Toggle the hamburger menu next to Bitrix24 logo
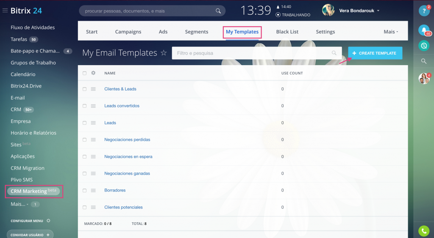Image resolution: width=434 pixels, height=238 pixels. pos(5,11)
